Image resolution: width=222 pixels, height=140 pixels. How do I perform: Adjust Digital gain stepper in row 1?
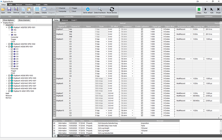click(x=162, y=29)
